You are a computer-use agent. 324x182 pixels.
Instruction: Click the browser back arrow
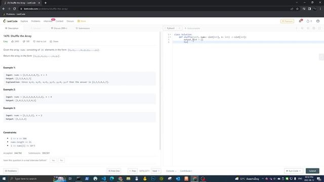(x=4, y=9)
